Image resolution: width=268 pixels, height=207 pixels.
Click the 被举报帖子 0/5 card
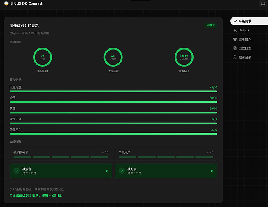61,154
